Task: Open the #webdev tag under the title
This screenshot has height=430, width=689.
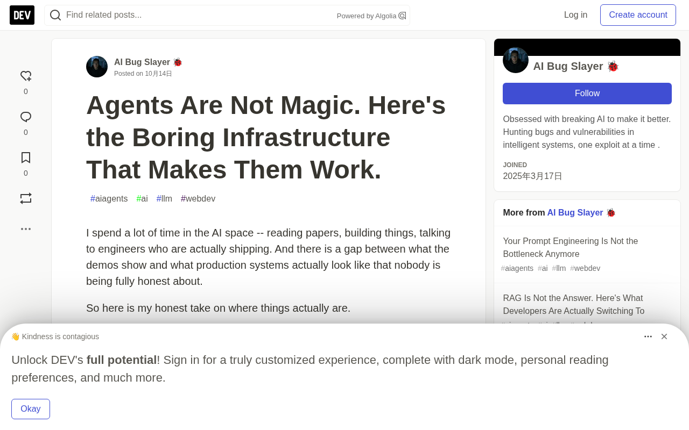Action: (x=198, y=199)
